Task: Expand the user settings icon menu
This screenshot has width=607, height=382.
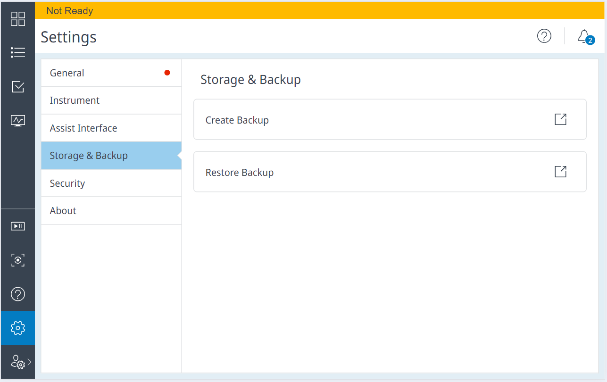Action: click(20, 362)
